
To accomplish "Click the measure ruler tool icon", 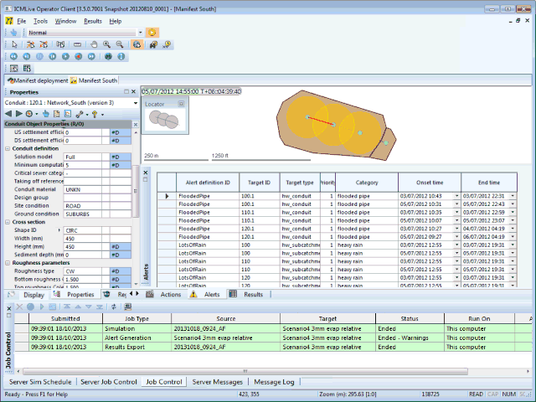I will tap(77, 44).
